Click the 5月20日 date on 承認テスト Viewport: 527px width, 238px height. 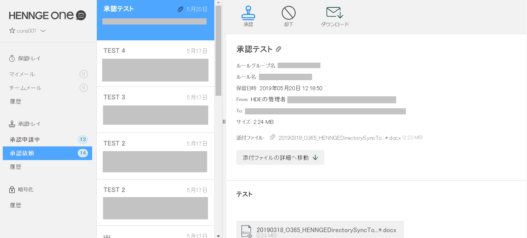coord(197,9)
